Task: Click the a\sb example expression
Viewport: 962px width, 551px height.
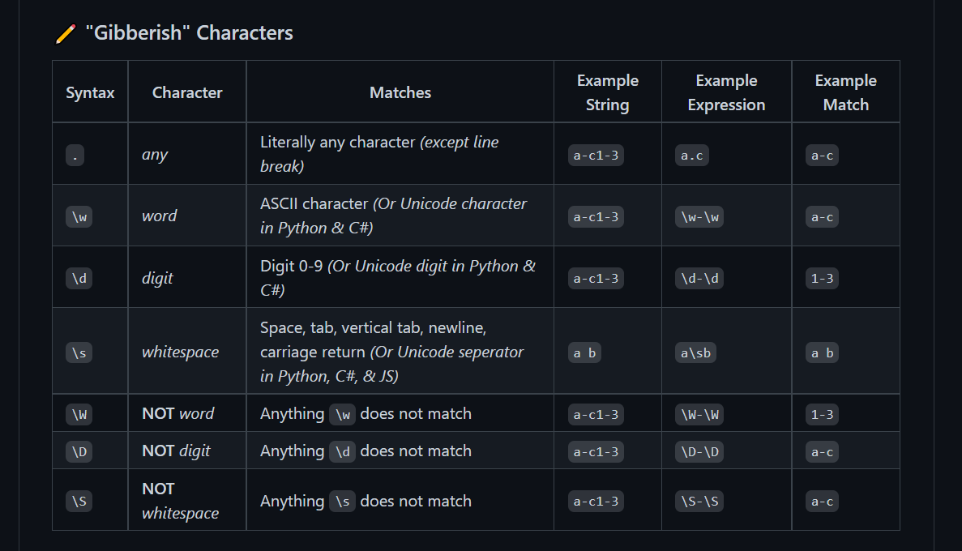Action: pos(695,352)
